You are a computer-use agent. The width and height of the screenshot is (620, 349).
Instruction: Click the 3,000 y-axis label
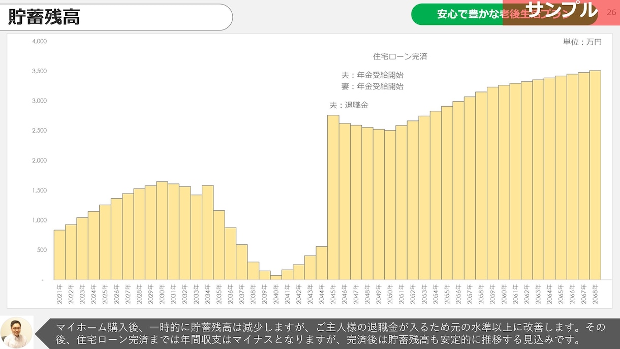click(39, 101)
